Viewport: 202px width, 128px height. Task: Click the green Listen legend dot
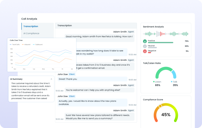click(x=154, y=82)
